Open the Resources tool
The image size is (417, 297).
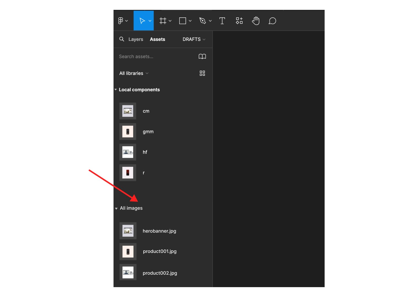coord(239,21)
